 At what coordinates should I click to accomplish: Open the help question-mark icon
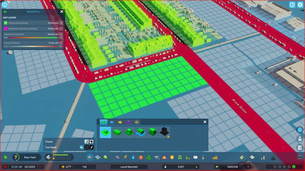point(292,5)
